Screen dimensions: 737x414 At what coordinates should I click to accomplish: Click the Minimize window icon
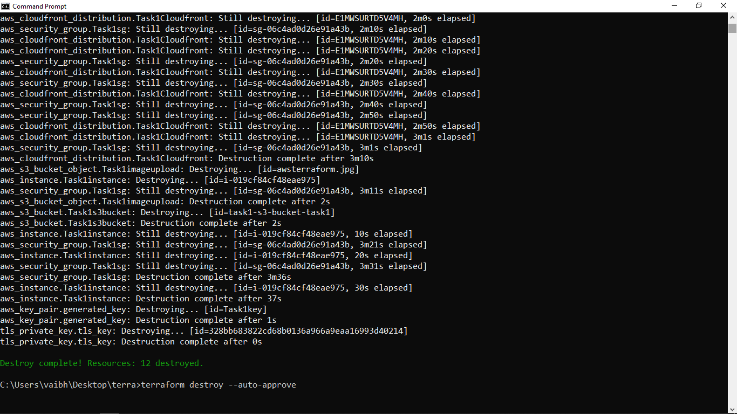click(674, 5)
